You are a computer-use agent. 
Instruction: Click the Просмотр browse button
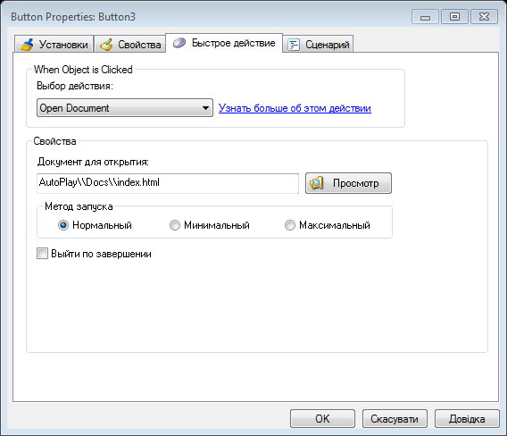tap(348, 183)
